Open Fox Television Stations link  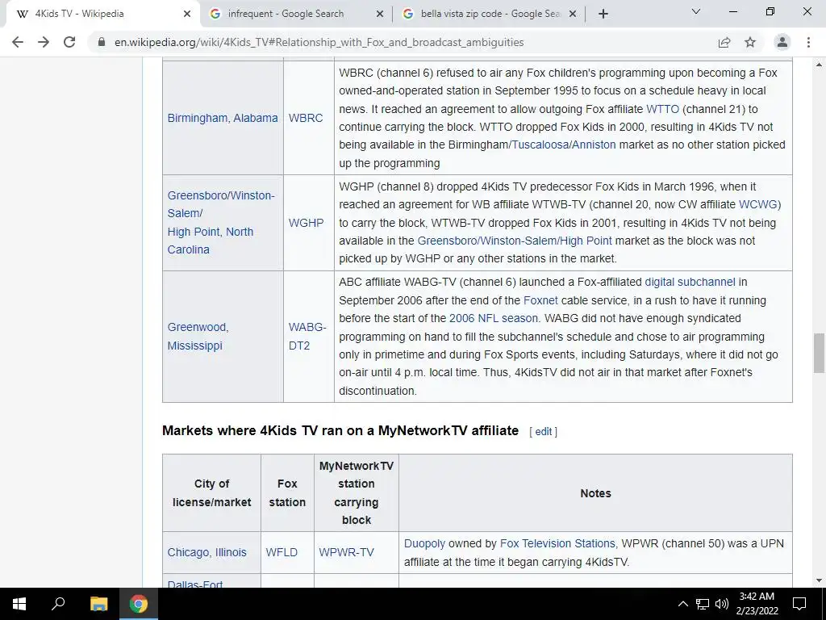557,543
